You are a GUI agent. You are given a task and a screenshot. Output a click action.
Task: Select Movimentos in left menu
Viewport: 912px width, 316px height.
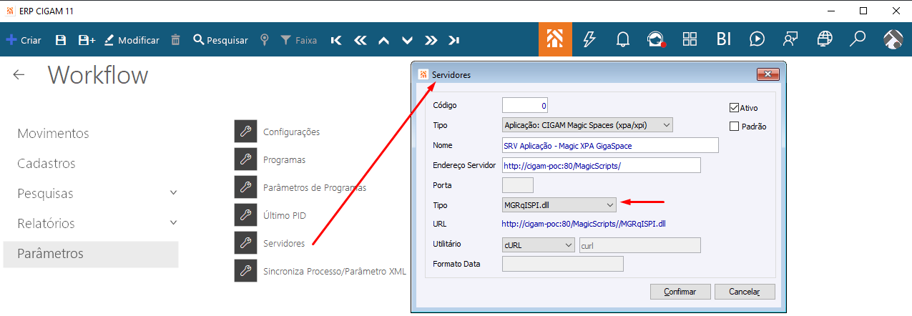[53, 134]
